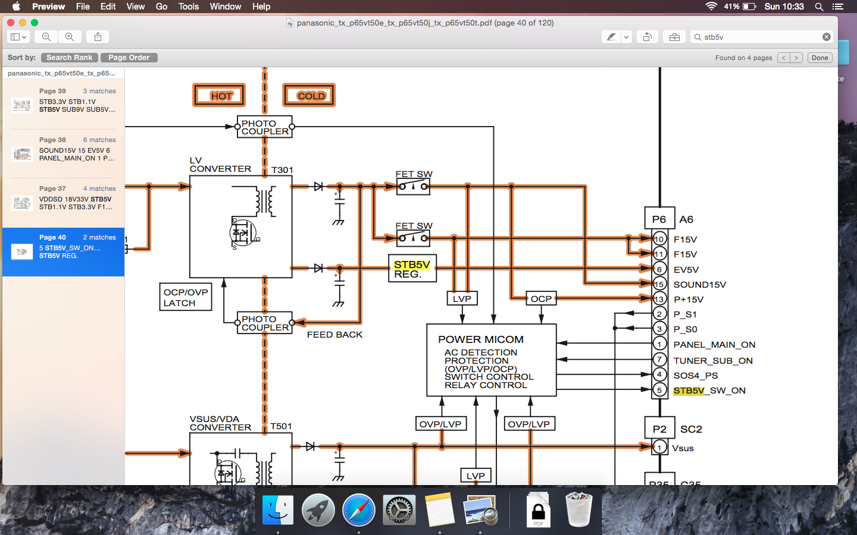Open the Tools menu

pos(189,7)
